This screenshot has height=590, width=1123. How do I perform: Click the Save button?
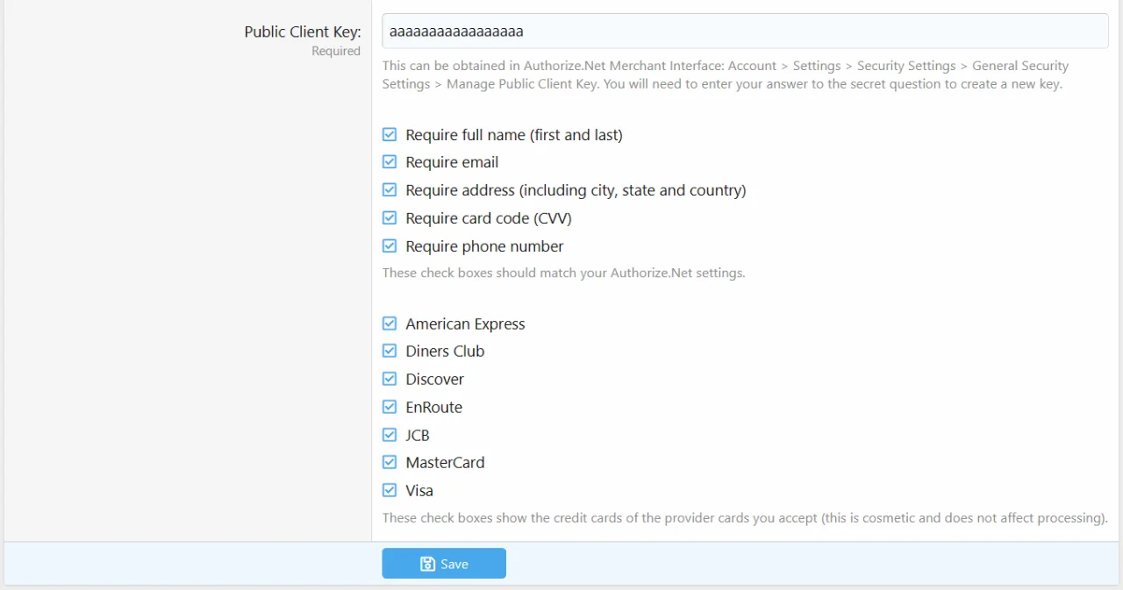click(444, 564)
